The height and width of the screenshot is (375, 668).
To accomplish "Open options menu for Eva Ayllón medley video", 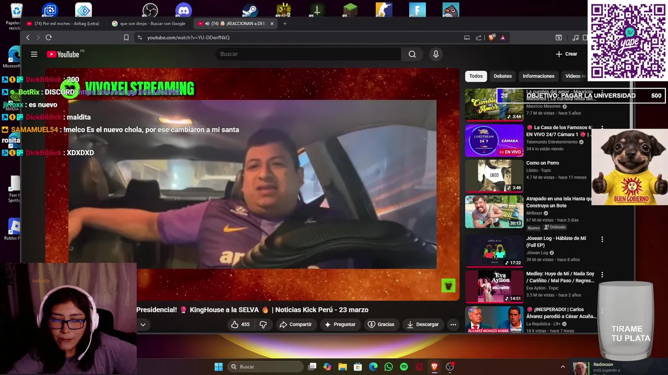I will pyautogui.click(x=602, y=275).
